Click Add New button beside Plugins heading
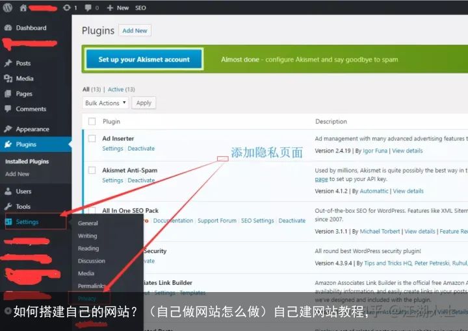The image size is (468, 331). [135, 31]
